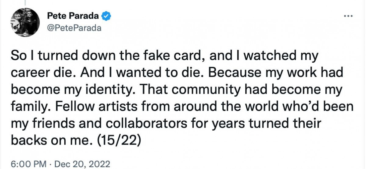
Task: Click the word "family" in the tweet
Action: 27,107
